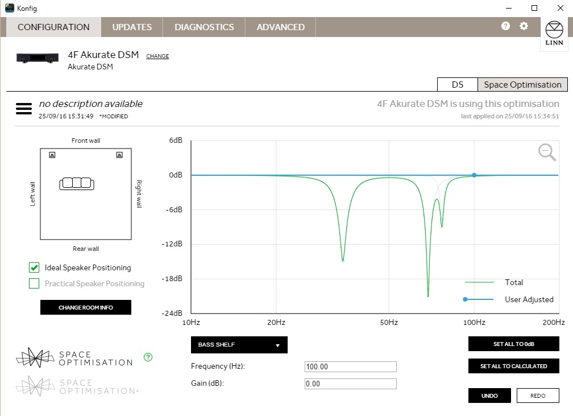Click the zoom out magnifier on the graph
This screenshot has width=573, height=416.
point(547,152)
